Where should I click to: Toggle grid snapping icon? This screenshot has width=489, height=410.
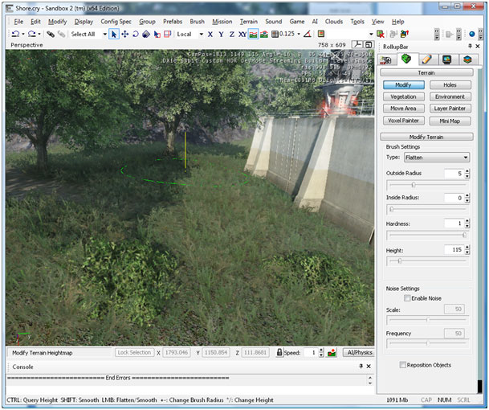pyautogui.click(x=275, y=34)
